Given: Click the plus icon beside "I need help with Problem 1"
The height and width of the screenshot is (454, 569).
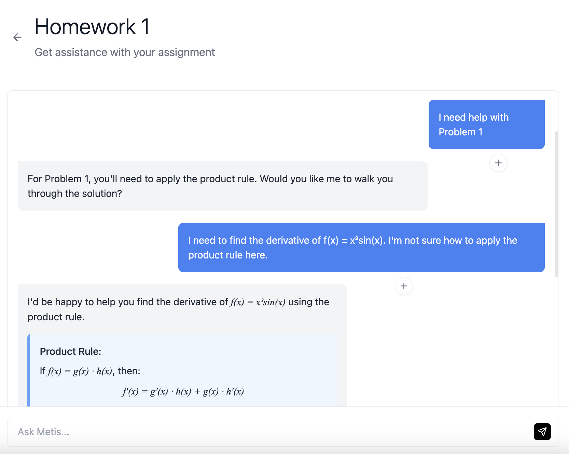Looking at the screenshot, I should (x=498, y=163).
